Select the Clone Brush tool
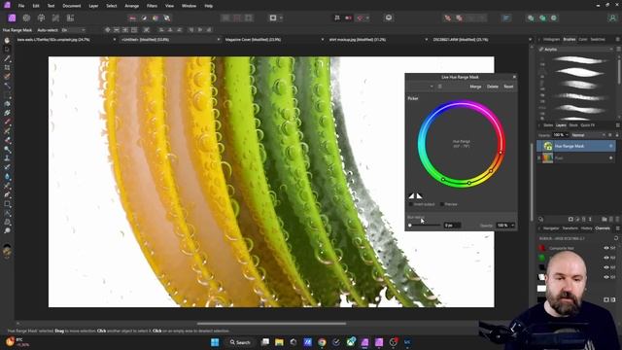 tap(7, 157)
